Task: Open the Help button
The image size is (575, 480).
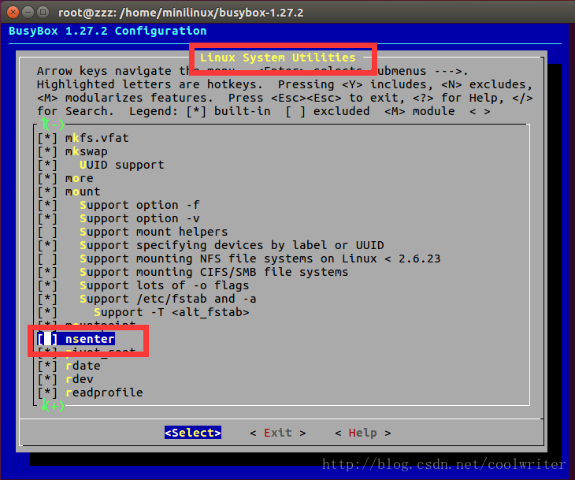Action: (362, 433)
